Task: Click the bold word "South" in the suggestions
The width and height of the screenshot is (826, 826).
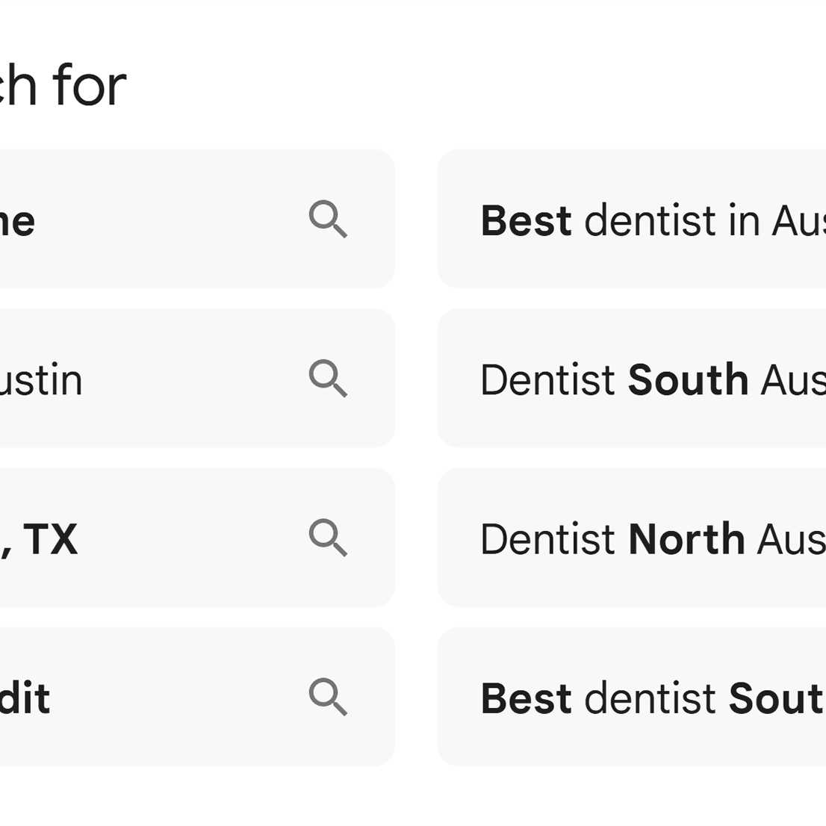Action: [x=688, y=380]
